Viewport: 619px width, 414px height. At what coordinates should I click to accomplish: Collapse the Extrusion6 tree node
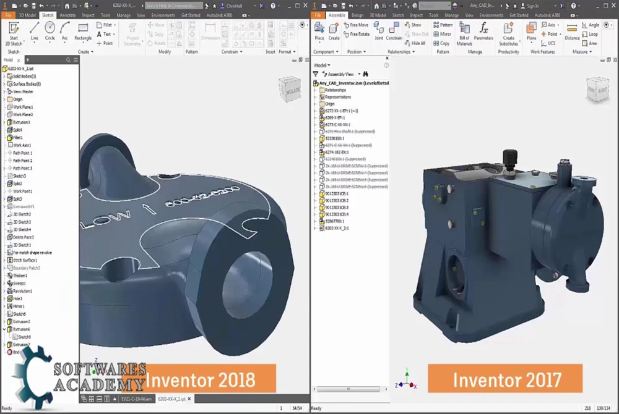tap(4, 329)
